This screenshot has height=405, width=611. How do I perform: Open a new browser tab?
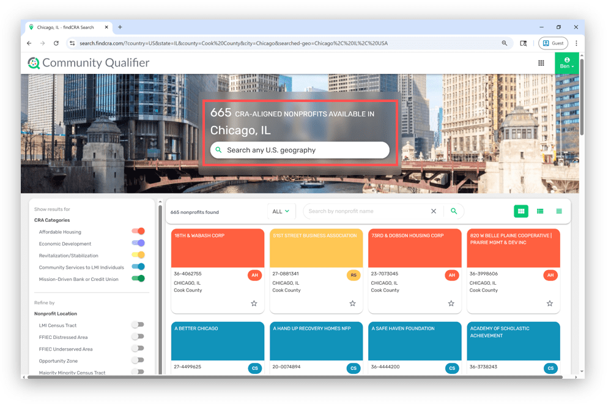click(120, 27)
